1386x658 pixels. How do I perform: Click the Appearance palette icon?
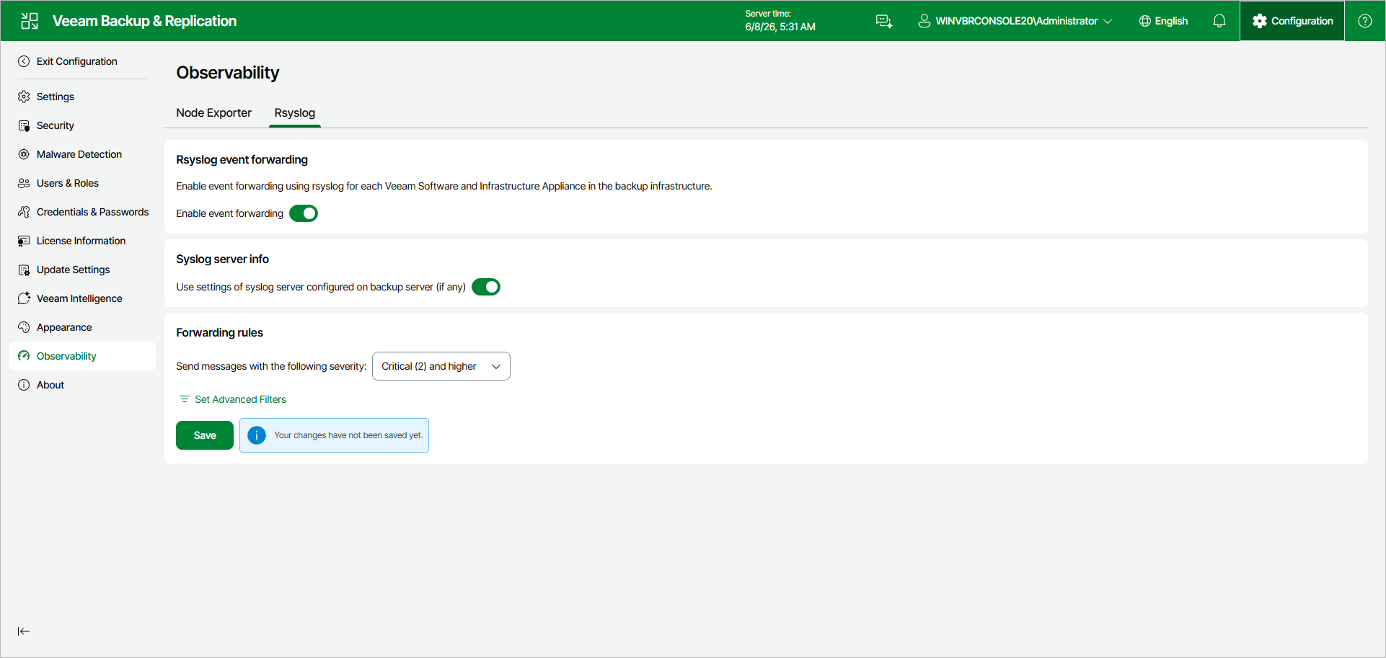tap(24, 327)
